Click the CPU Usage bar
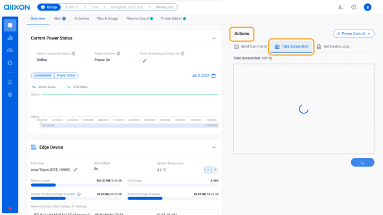 pos(173,185)
